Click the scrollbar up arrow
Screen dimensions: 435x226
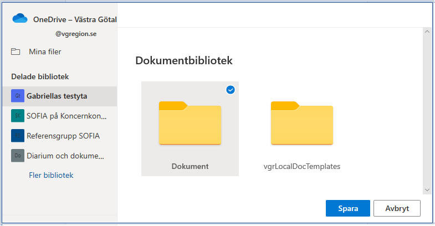coord(427,32)
